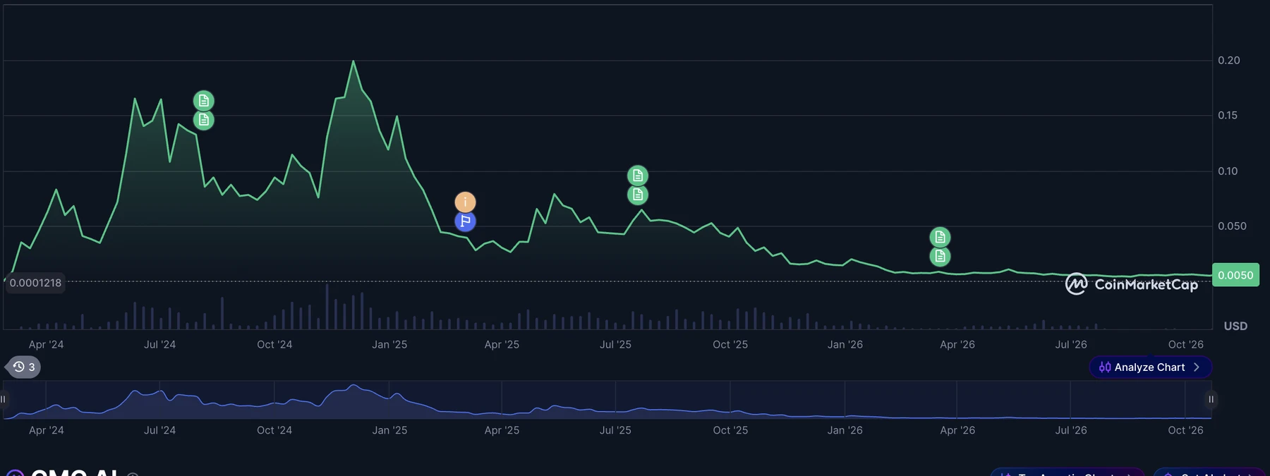Click the Dec '24 price peak on chart
The image size is (1270, 476).
click(x=353, y=61)
